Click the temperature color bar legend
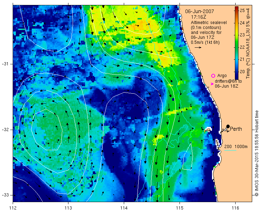This screenshot has width=261, height=212. 237,43
